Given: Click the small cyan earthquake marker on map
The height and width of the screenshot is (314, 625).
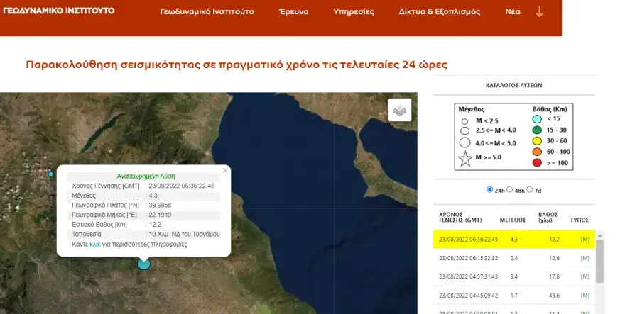Looking at the screenshot, I should tap(50, 174).
